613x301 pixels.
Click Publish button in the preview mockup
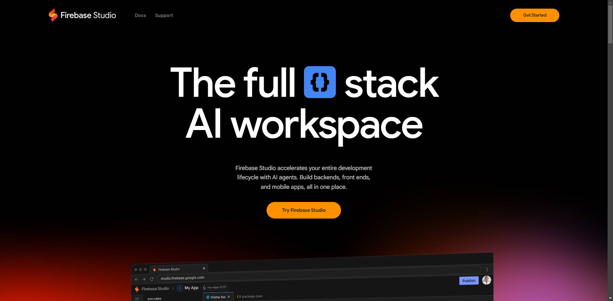469,281
